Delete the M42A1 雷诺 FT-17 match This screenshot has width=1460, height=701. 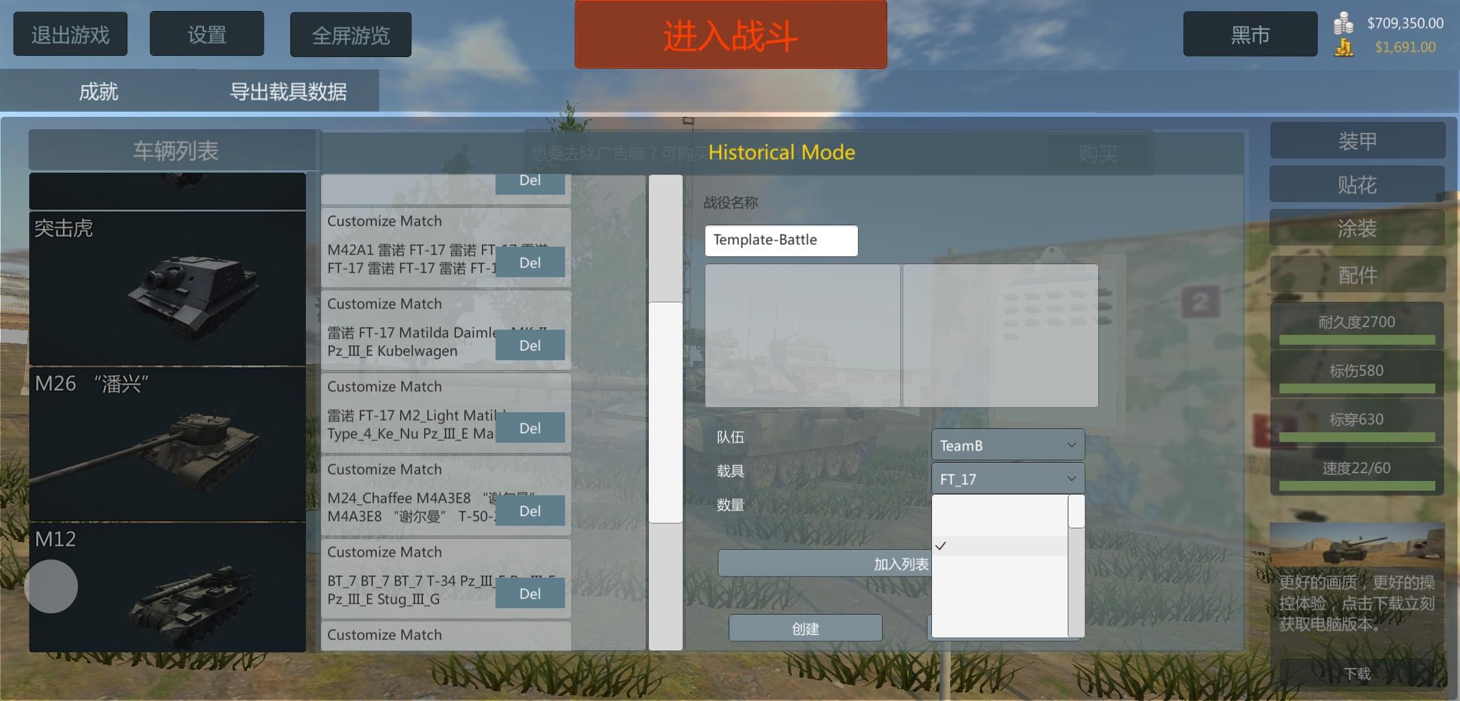(x=530, y=263)
